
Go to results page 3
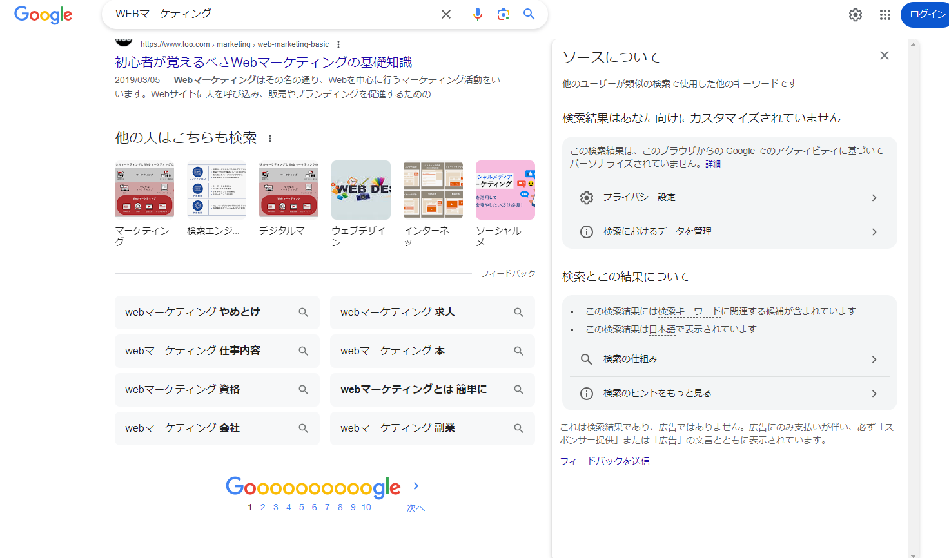(x=276, y=507)
